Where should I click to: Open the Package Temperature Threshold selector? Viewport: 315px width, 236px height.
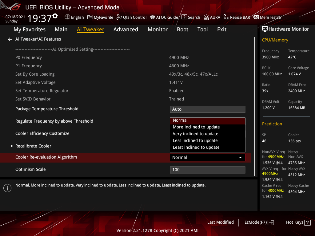(207, 109)
